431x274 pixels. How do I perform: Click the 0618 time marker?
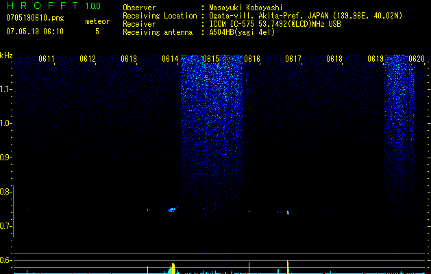coord(334,59)
